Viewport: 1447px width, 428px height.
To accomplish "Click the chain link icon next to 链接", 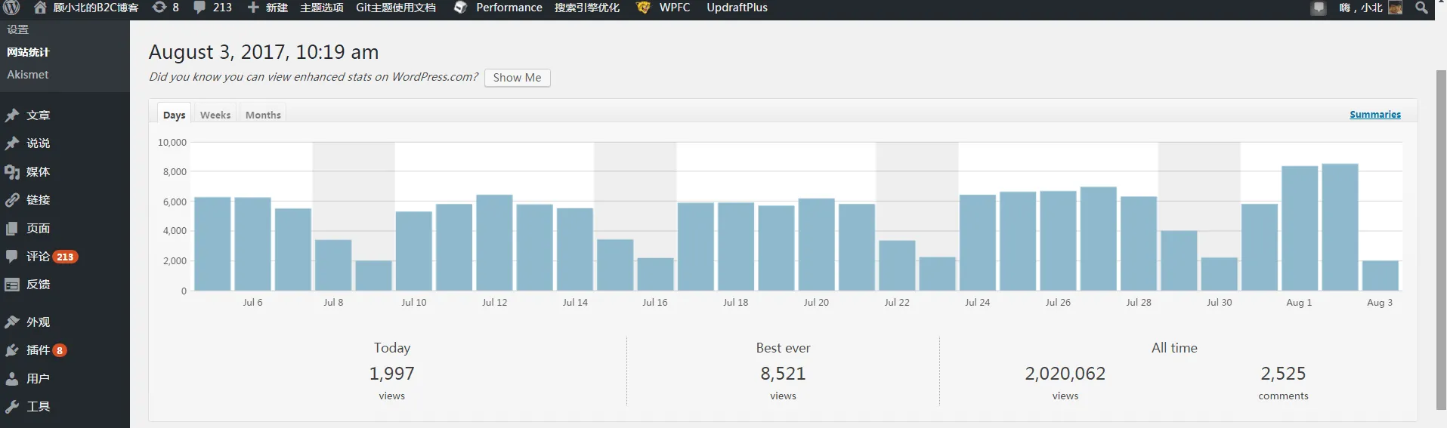I will point(12,200).
